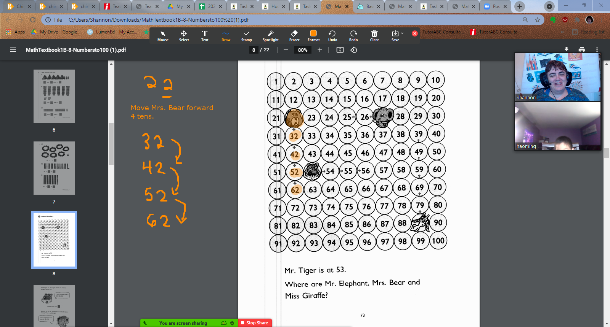This screenshot has width=610, height=327.
Task: Select page 8 thumbnail
Action: click(54, 240)
